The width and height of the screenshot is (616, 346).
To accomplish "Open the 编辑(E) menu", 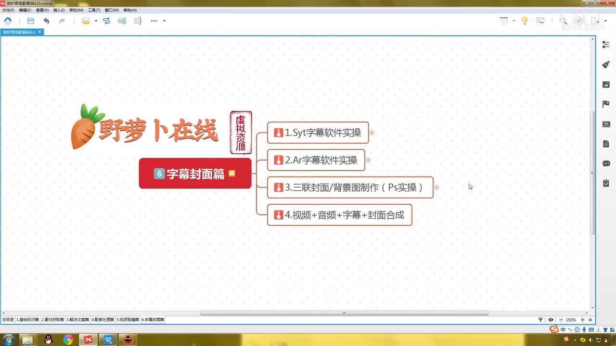I will 25,10.
